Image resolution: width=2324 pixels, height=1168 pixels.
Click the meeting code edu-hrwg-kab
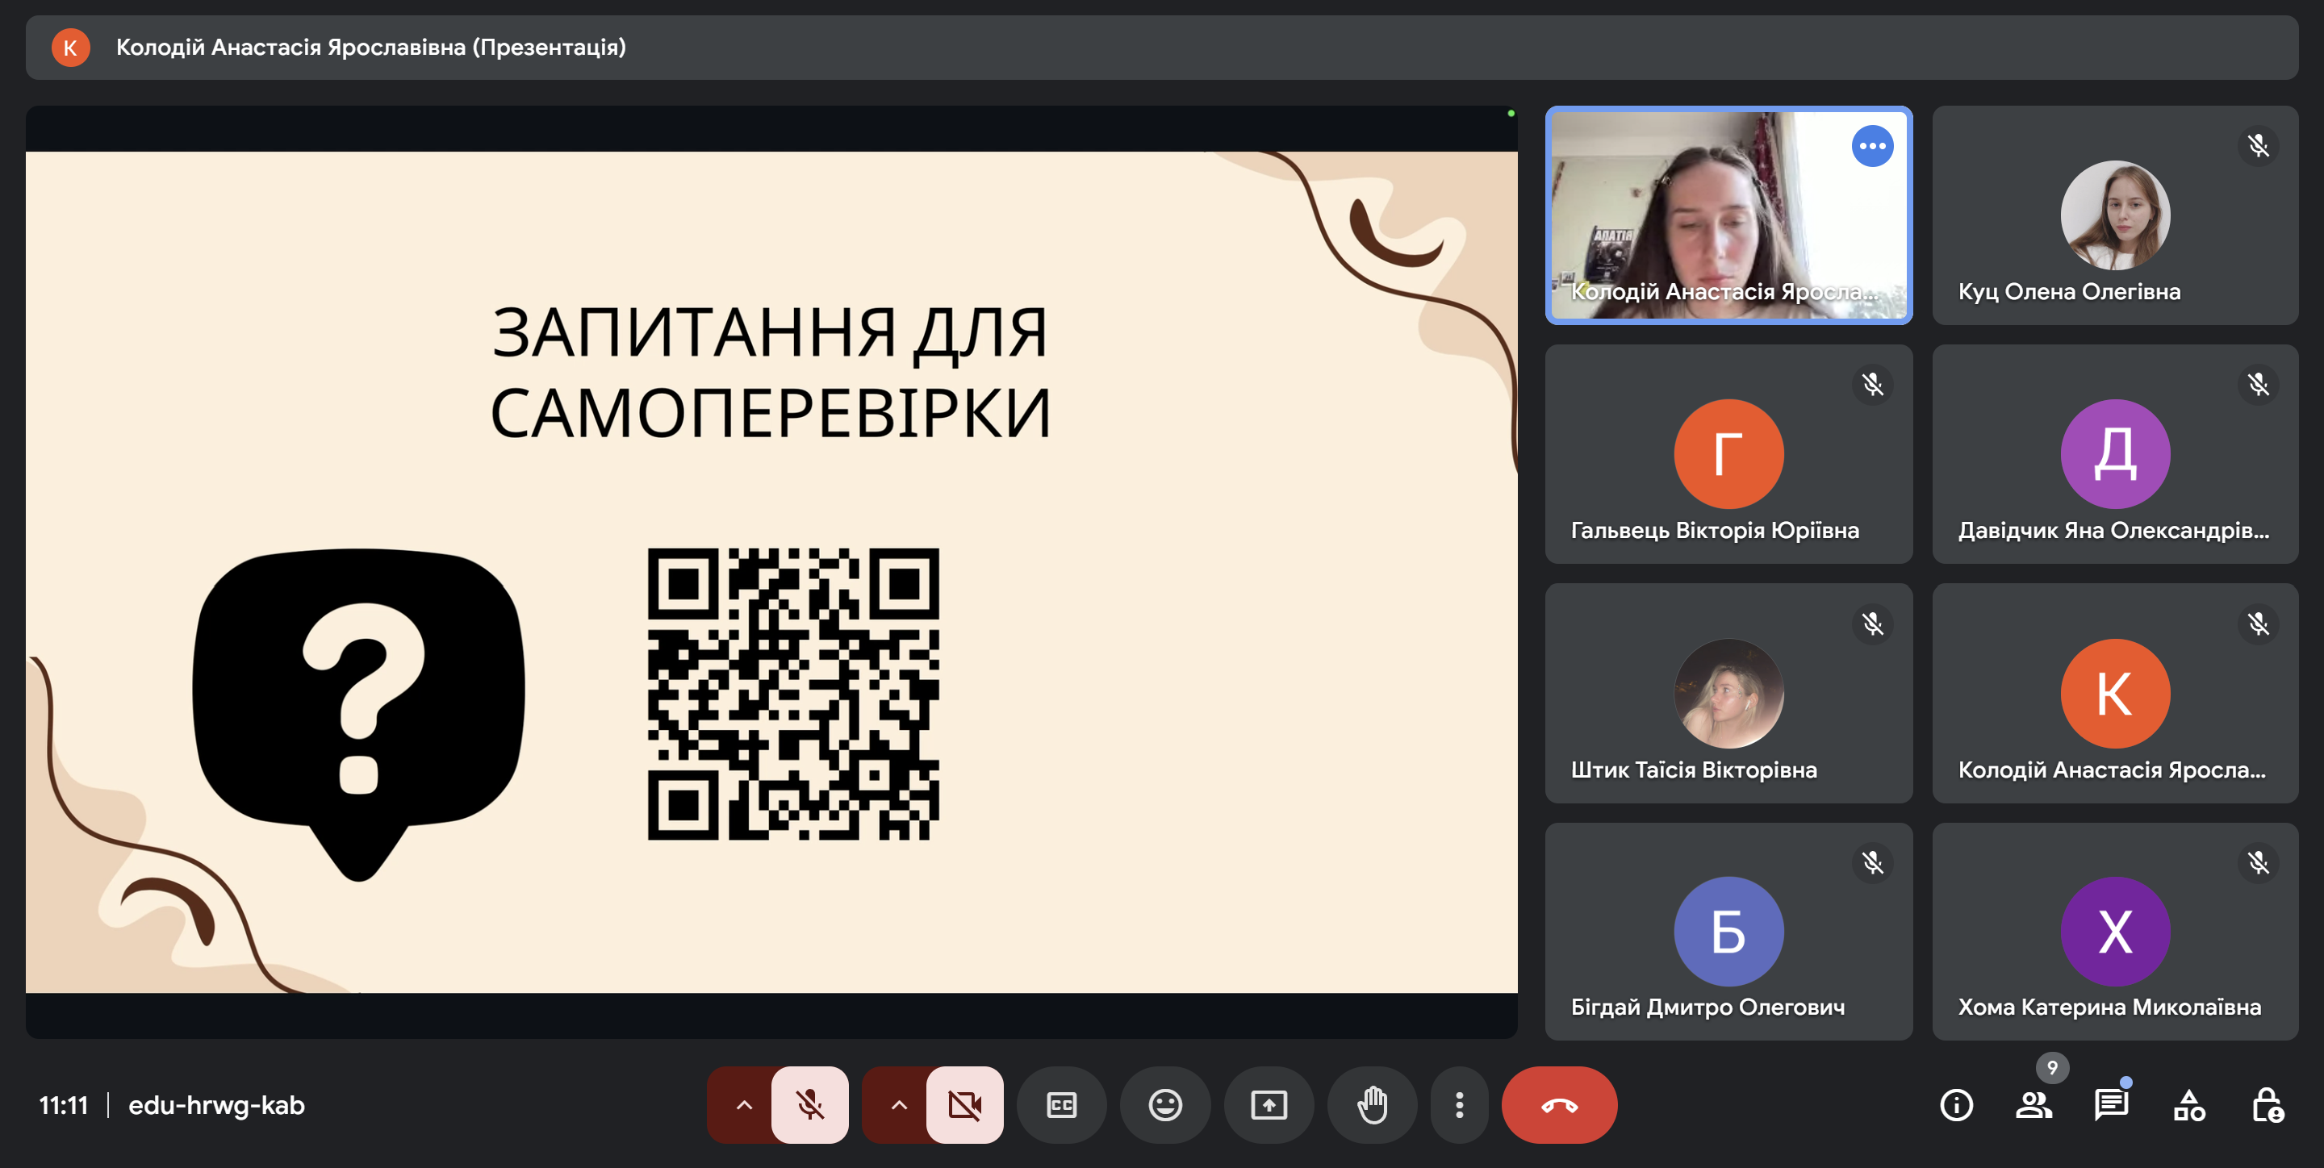216,1105
